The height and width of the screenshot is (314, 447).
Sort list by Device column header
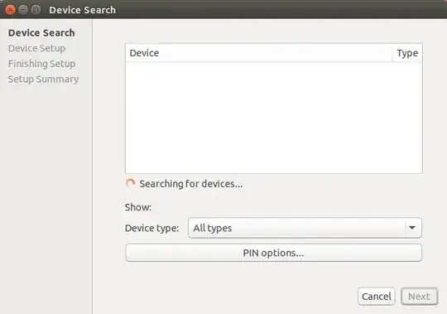(259, 53)
